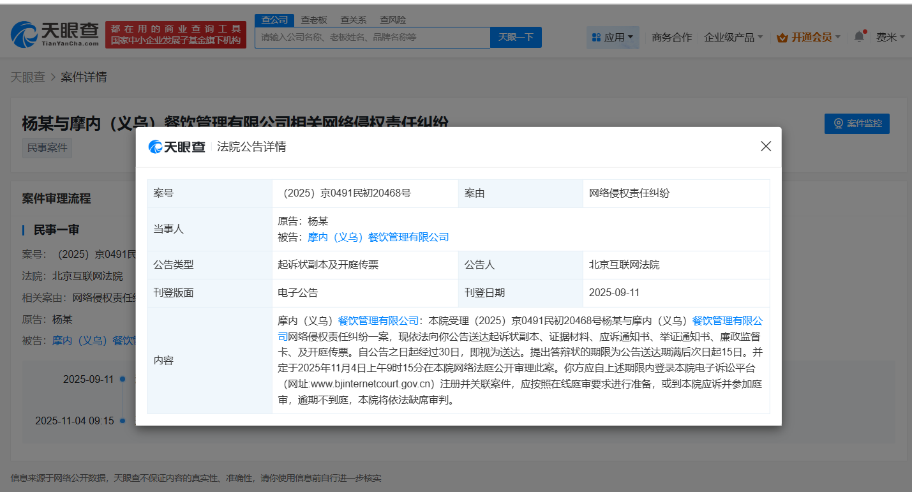This screenshot has height=492, width=912.
Task: Click the TianYanCha logo in header
Action: (x=55, y=34)
